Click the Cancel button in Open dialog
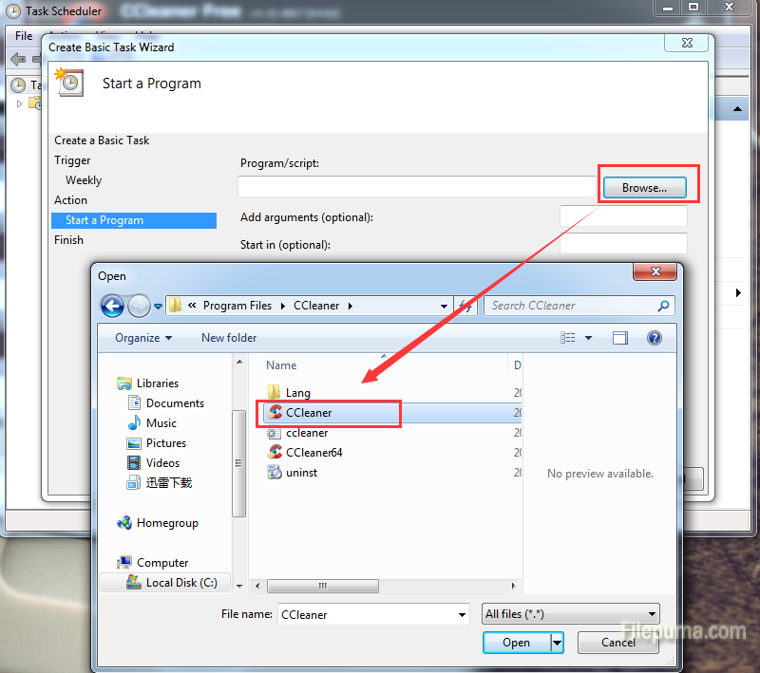This screenshot has width=760, height=673. (618, 643)
